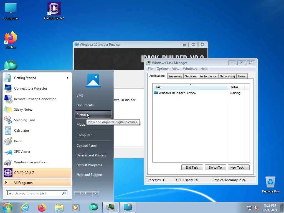Click the magnifier icon in the search box
The width and height of the screenshot is (284, 213).
pyautogui.click(x=64, y=193)
